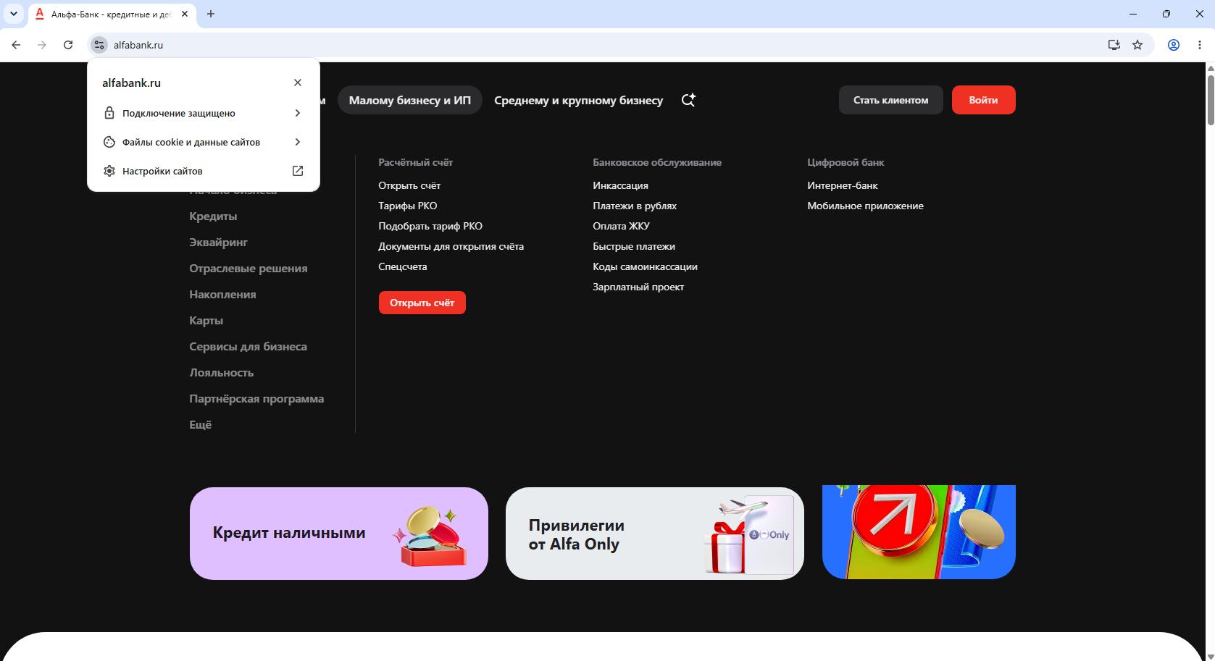
Task: Minimize the Chrome window
Action: pyautogui.click(x=1133, y=14)
